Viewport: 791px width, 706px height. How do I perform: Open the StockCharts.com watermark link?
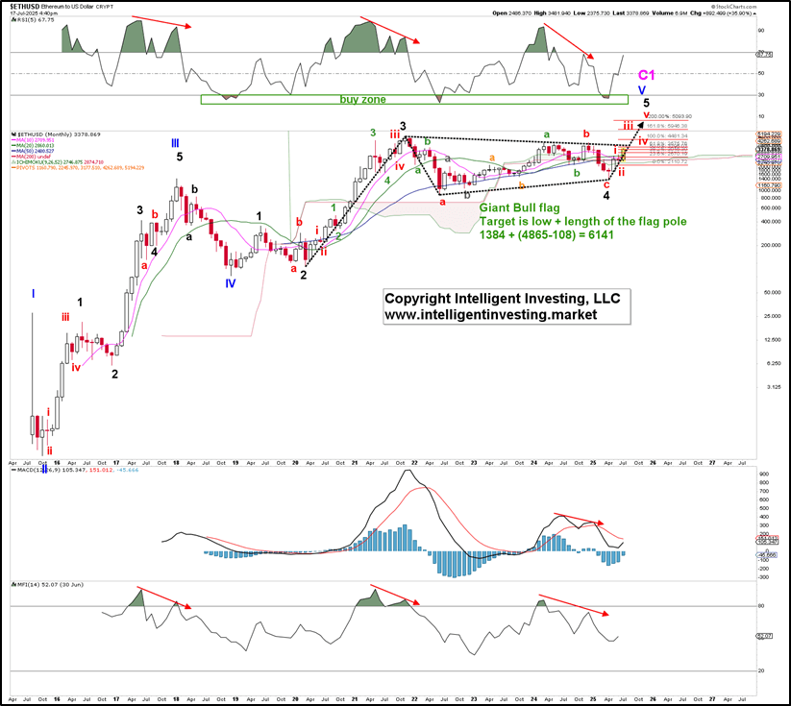[737, 7]
